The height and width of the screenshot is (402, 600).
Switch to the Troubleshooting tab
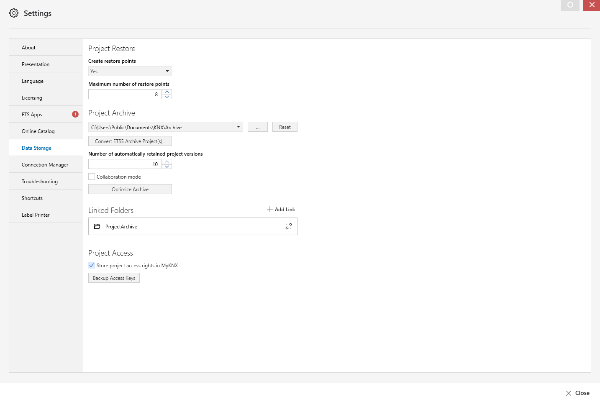[40, 181]
